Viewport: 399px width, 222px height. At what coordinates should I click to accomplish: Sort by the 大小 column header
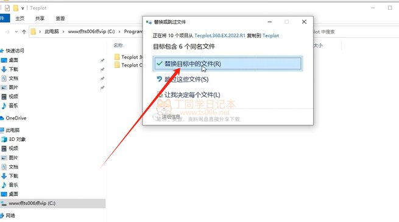pyautogui.click(x=318, y=45)
